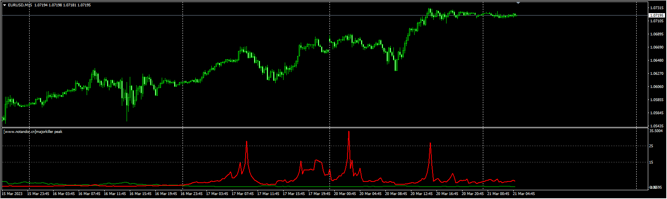Viewport: 667px width, 199px height.
Task: Click the 21 Mar 04:45 time label
Action: click(x=524, y=194)
